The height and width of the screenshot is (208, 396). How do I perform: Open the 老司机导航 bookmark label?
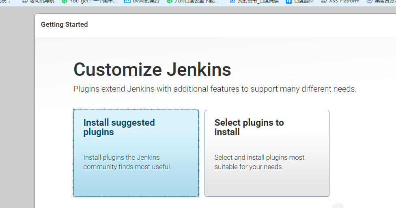click(42, 1)
